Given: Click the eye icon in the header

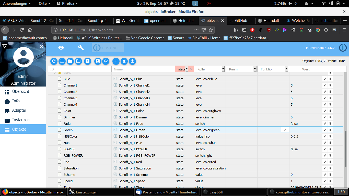Looking at the screenshot, I should (x=61, y=48).
